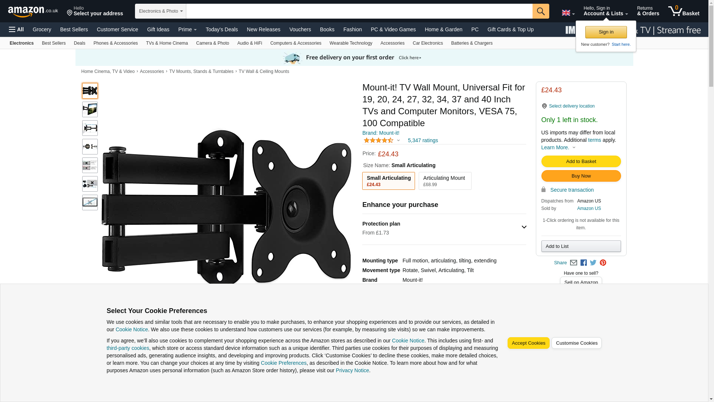Open language flag selector dropdown
The height and width of the screenshot is (402, 714).
click(x=568, y=13)
